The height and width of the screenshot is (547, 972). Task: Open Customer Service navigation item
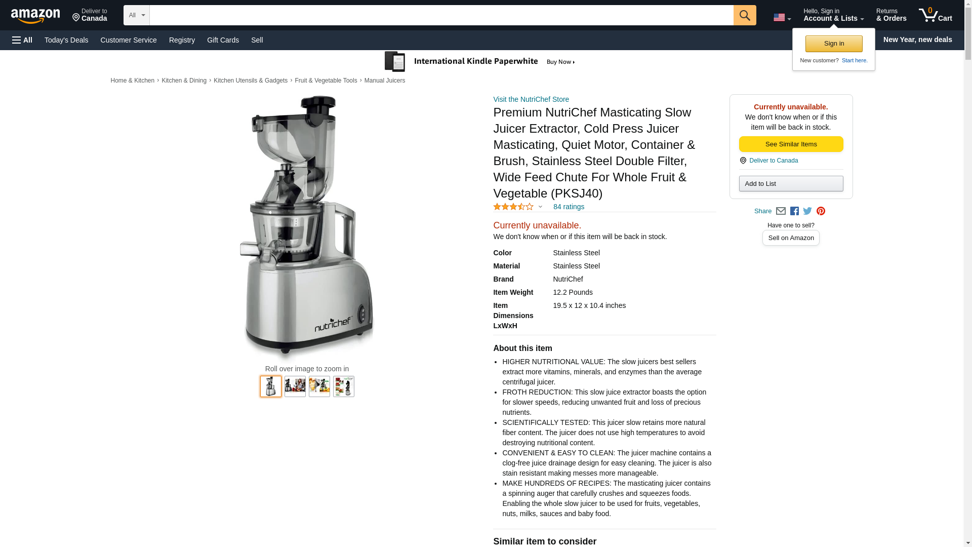129,40
